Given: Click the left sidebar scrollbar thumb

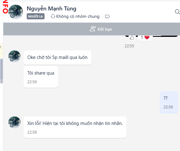Looking at the screenshot, I should point(1,71).
